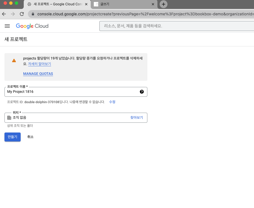The height and width of the screenshot is (208, 254).
Task: Click the organization building icon
Action: 9,118
